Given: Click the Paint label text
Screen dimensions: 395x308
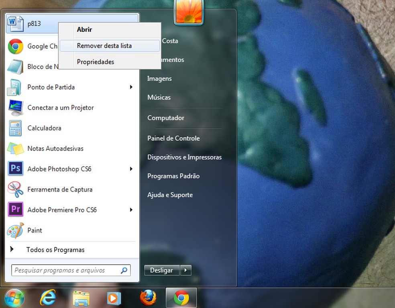Looking at the screenshot, I should coord(35,230).
